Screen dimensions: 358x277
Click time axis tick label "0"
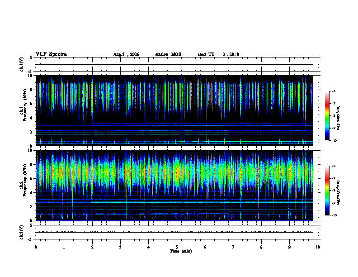[x=36, y=247]
